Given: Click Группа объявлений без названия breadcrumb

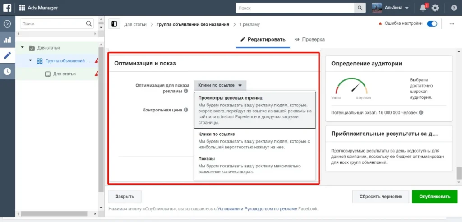Looking at the screenshot, I should point(193,24).
